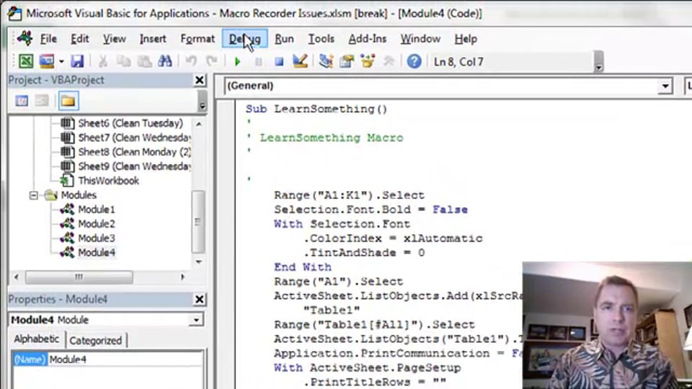Open Project Explorer toolbar icon
Image resolution: width=692 pixels, height=389 pixels.
(326, 61)
